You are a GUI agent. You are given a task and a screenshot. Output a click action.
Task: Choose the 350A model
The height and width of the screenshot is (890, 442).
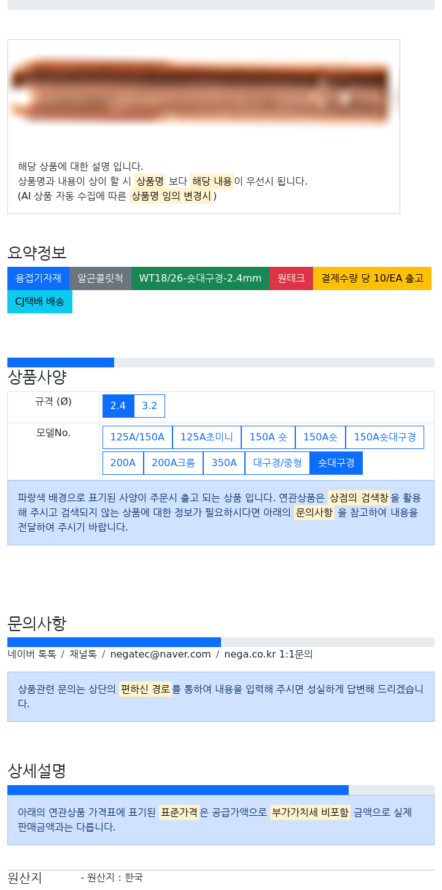[224, 463]
